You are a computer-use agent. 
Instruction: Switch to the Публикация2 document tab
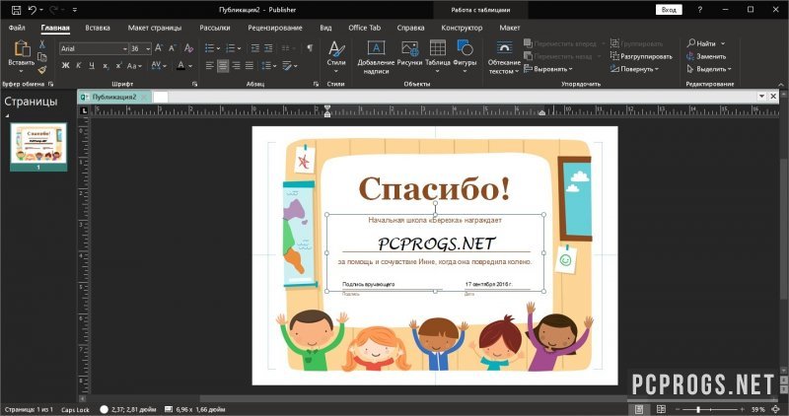pyautogui.click(x=113, y=97)
